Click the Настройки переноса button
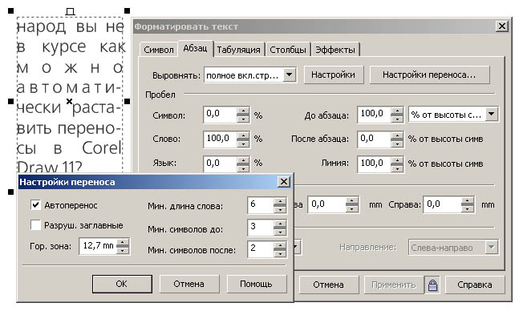Screen dimensions: 523x319 point(429,75)
